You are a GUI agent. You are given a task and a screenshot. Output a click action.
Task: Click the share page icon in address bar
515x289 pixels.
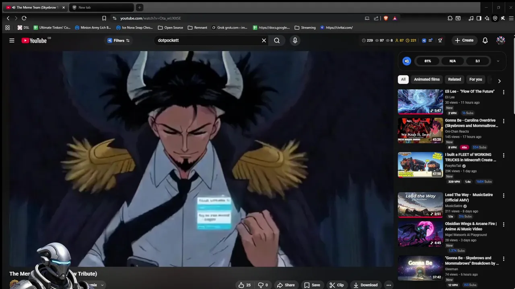point(376,18)
